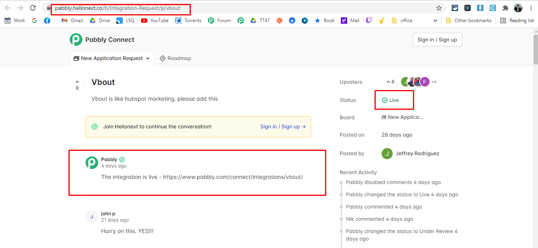Click the +4 more upvoters label
This screenshot has width=538, height=248.
pos(434,82)
